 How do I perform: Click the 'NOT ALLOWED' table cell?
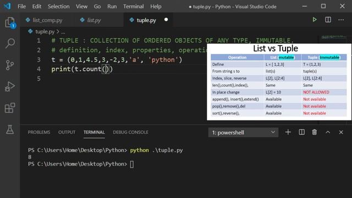(316, 92)
